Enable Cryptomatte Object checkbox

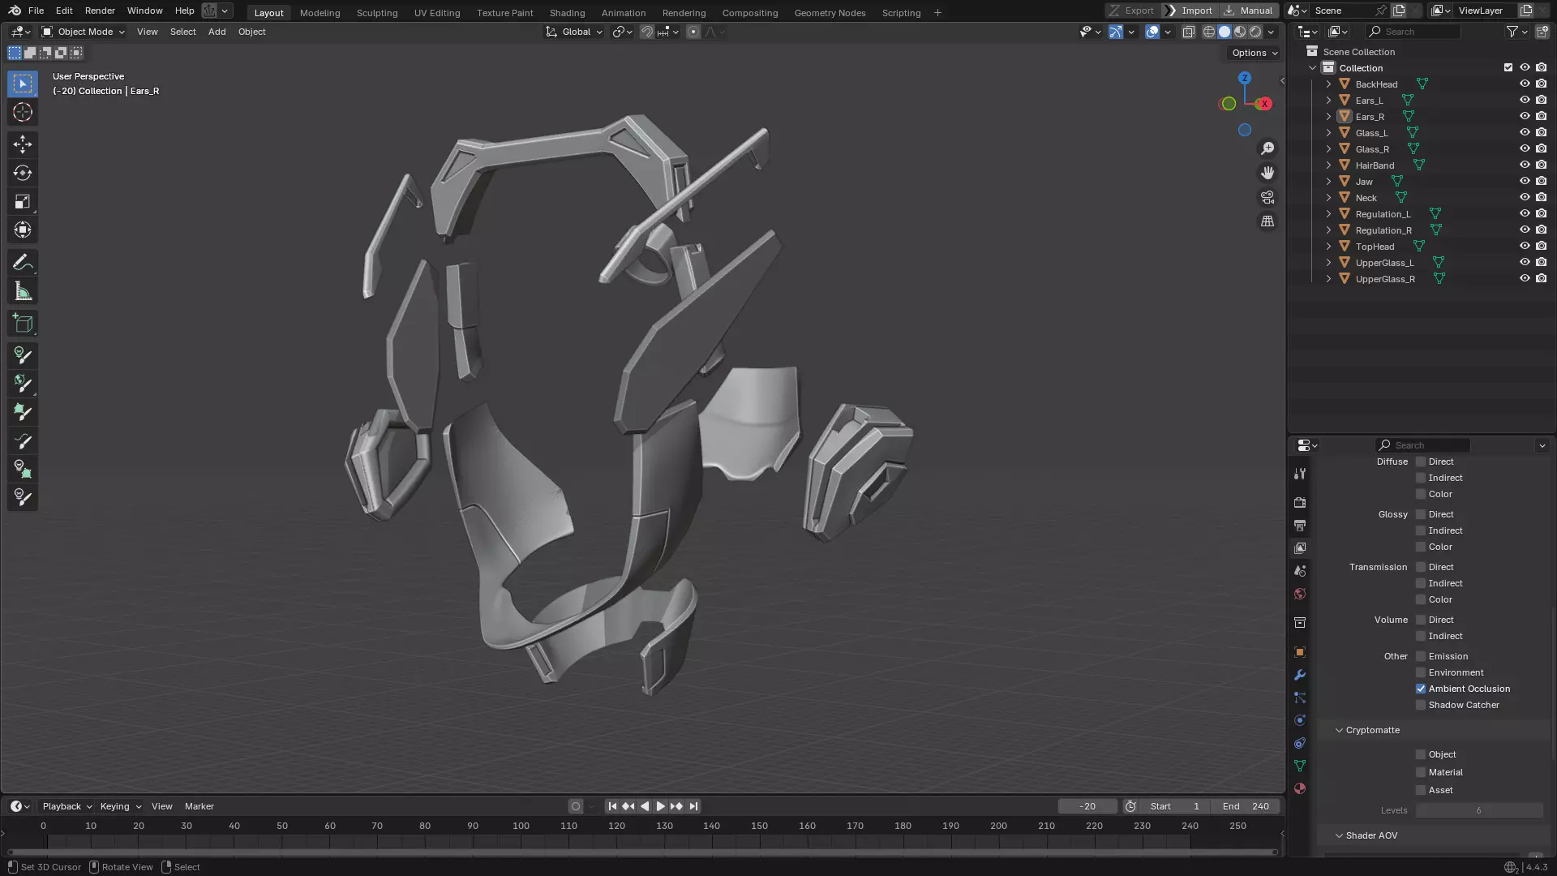click(1421, 754)
